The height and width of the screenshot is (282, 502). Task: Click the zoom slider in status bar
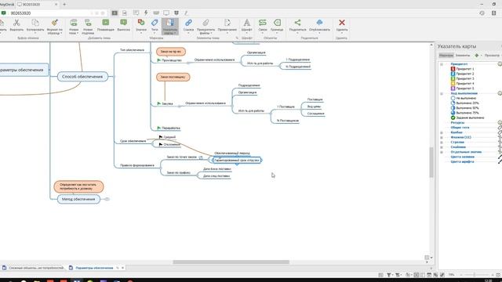[x=475, y=275]
